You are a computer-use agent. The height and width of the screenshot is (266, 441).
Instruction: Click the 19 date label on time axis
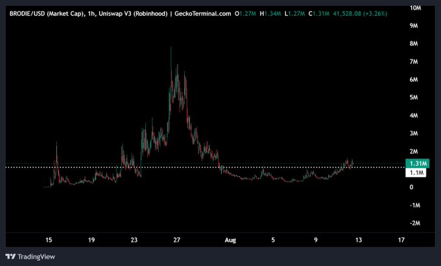tap(91, 240)
